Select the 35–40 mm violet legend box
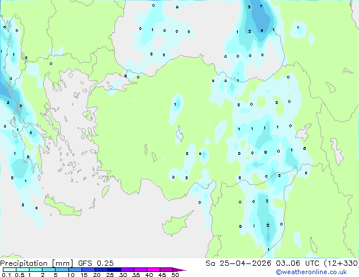The width and height of the screenshot is (359, 277). click(140, 270)
